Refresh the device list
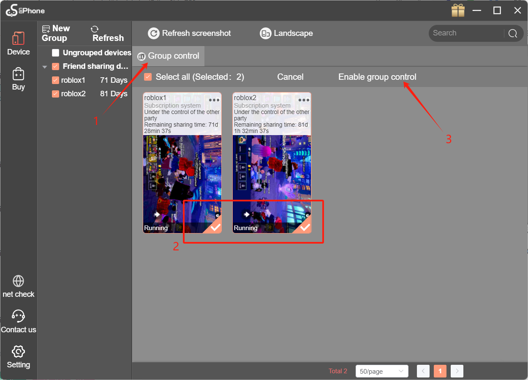This screenshot has height=380, width=528. 108,33
